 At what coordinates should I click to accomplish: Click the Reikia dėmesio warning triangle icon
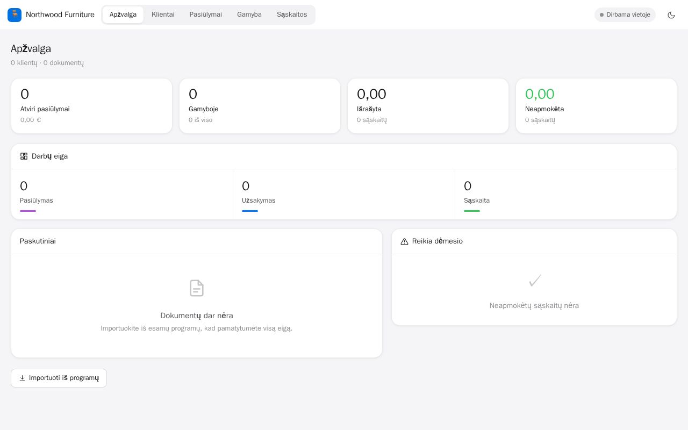pyautogui.click(x=404, y=241)
